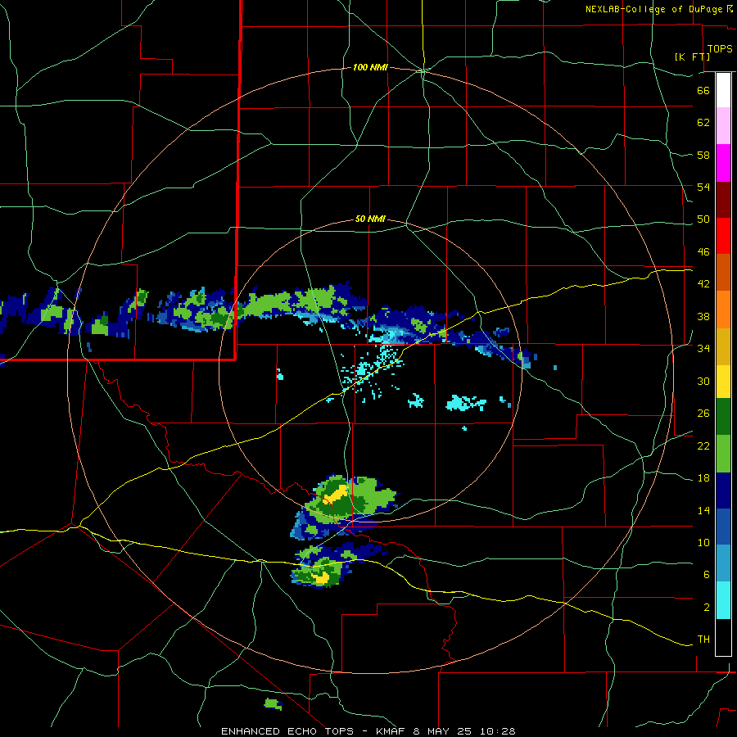This screenshot has height=737, width=737.
Task: Choose the light green legend swatch
Action: pyautogui.click(x=723, y=454)
